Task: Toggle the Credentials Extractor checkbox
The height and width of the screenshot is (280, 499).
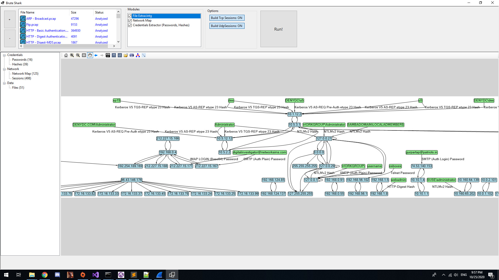Action: [x=130, y=25]
